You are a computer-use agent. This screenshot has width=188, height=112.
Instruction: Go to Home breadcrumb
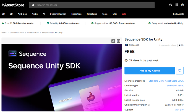(4, 33)
